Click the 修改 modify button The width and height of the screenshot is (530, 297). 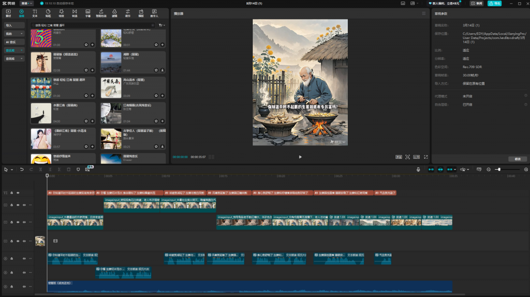(518, 159)
